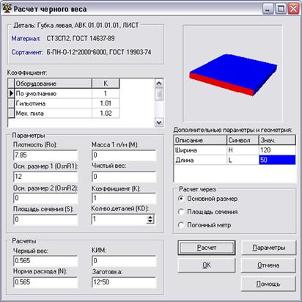Run calculation with the Расчет button
302x302 pixels.
click(x=207, y=248)
